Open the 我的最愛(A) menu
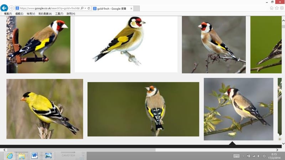Image resolution: width=285 pixels, height=160 pixels. [x=45, y=14]
